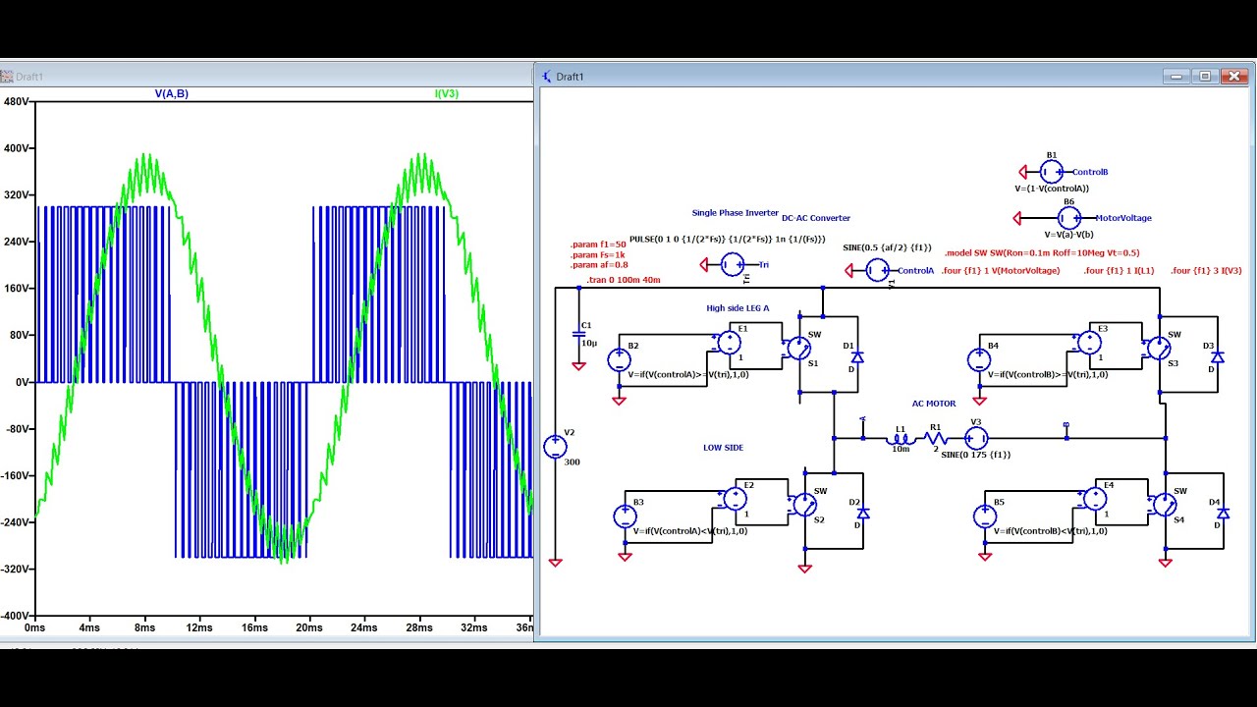The width and height of the screenshot is (1257, 707).
Task: Click the 0V vertical axis label
Action: (22, 382)
